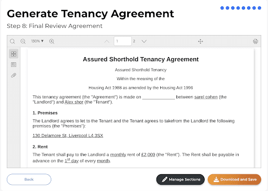Open bookmarks panel icon in sidebar
Image resolution: width=268 pixels, height=191 pixels.
(x=14, y=64)
